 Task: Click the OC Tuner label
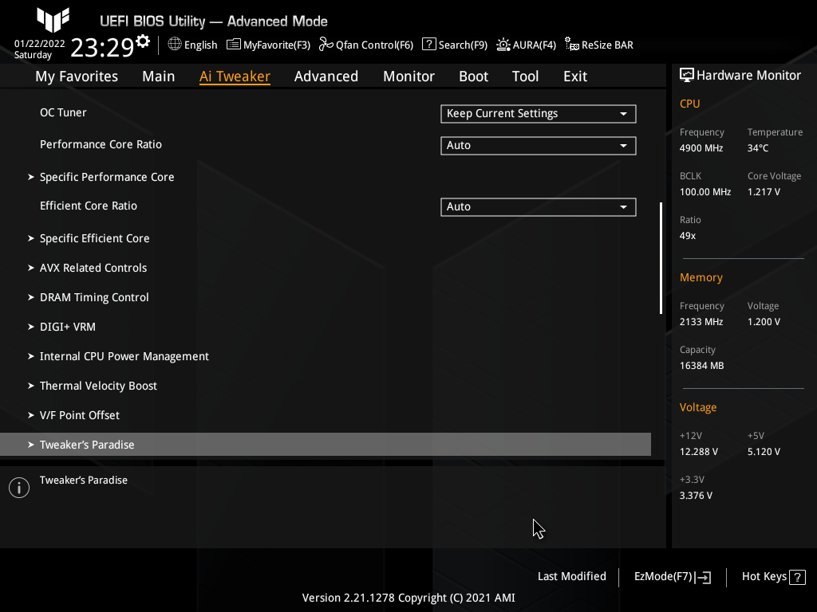coord(63,112)
